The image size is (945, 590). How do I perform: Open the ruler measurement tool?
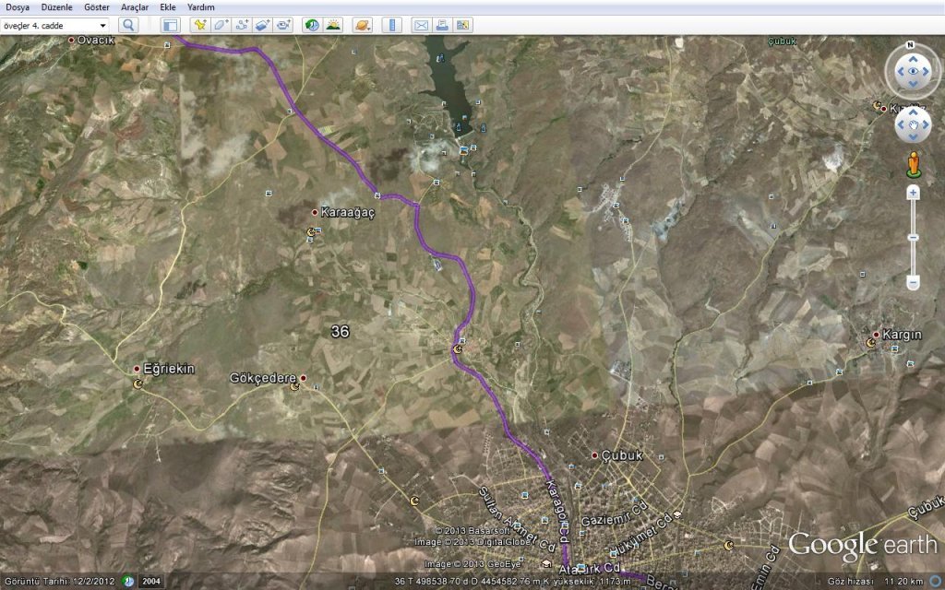coord(391,25)
